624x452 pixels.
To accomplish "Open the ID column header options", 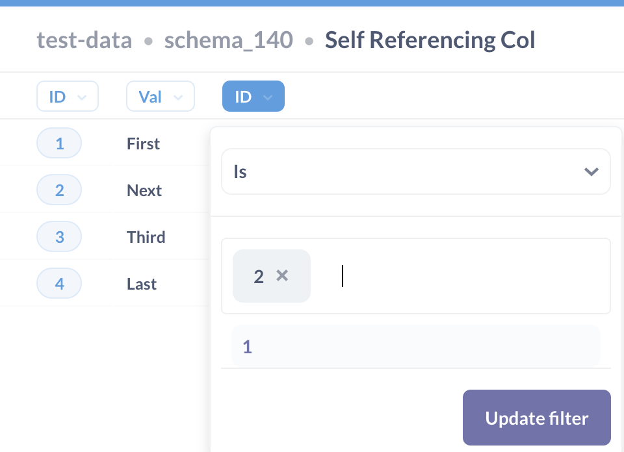I will 68,95.
